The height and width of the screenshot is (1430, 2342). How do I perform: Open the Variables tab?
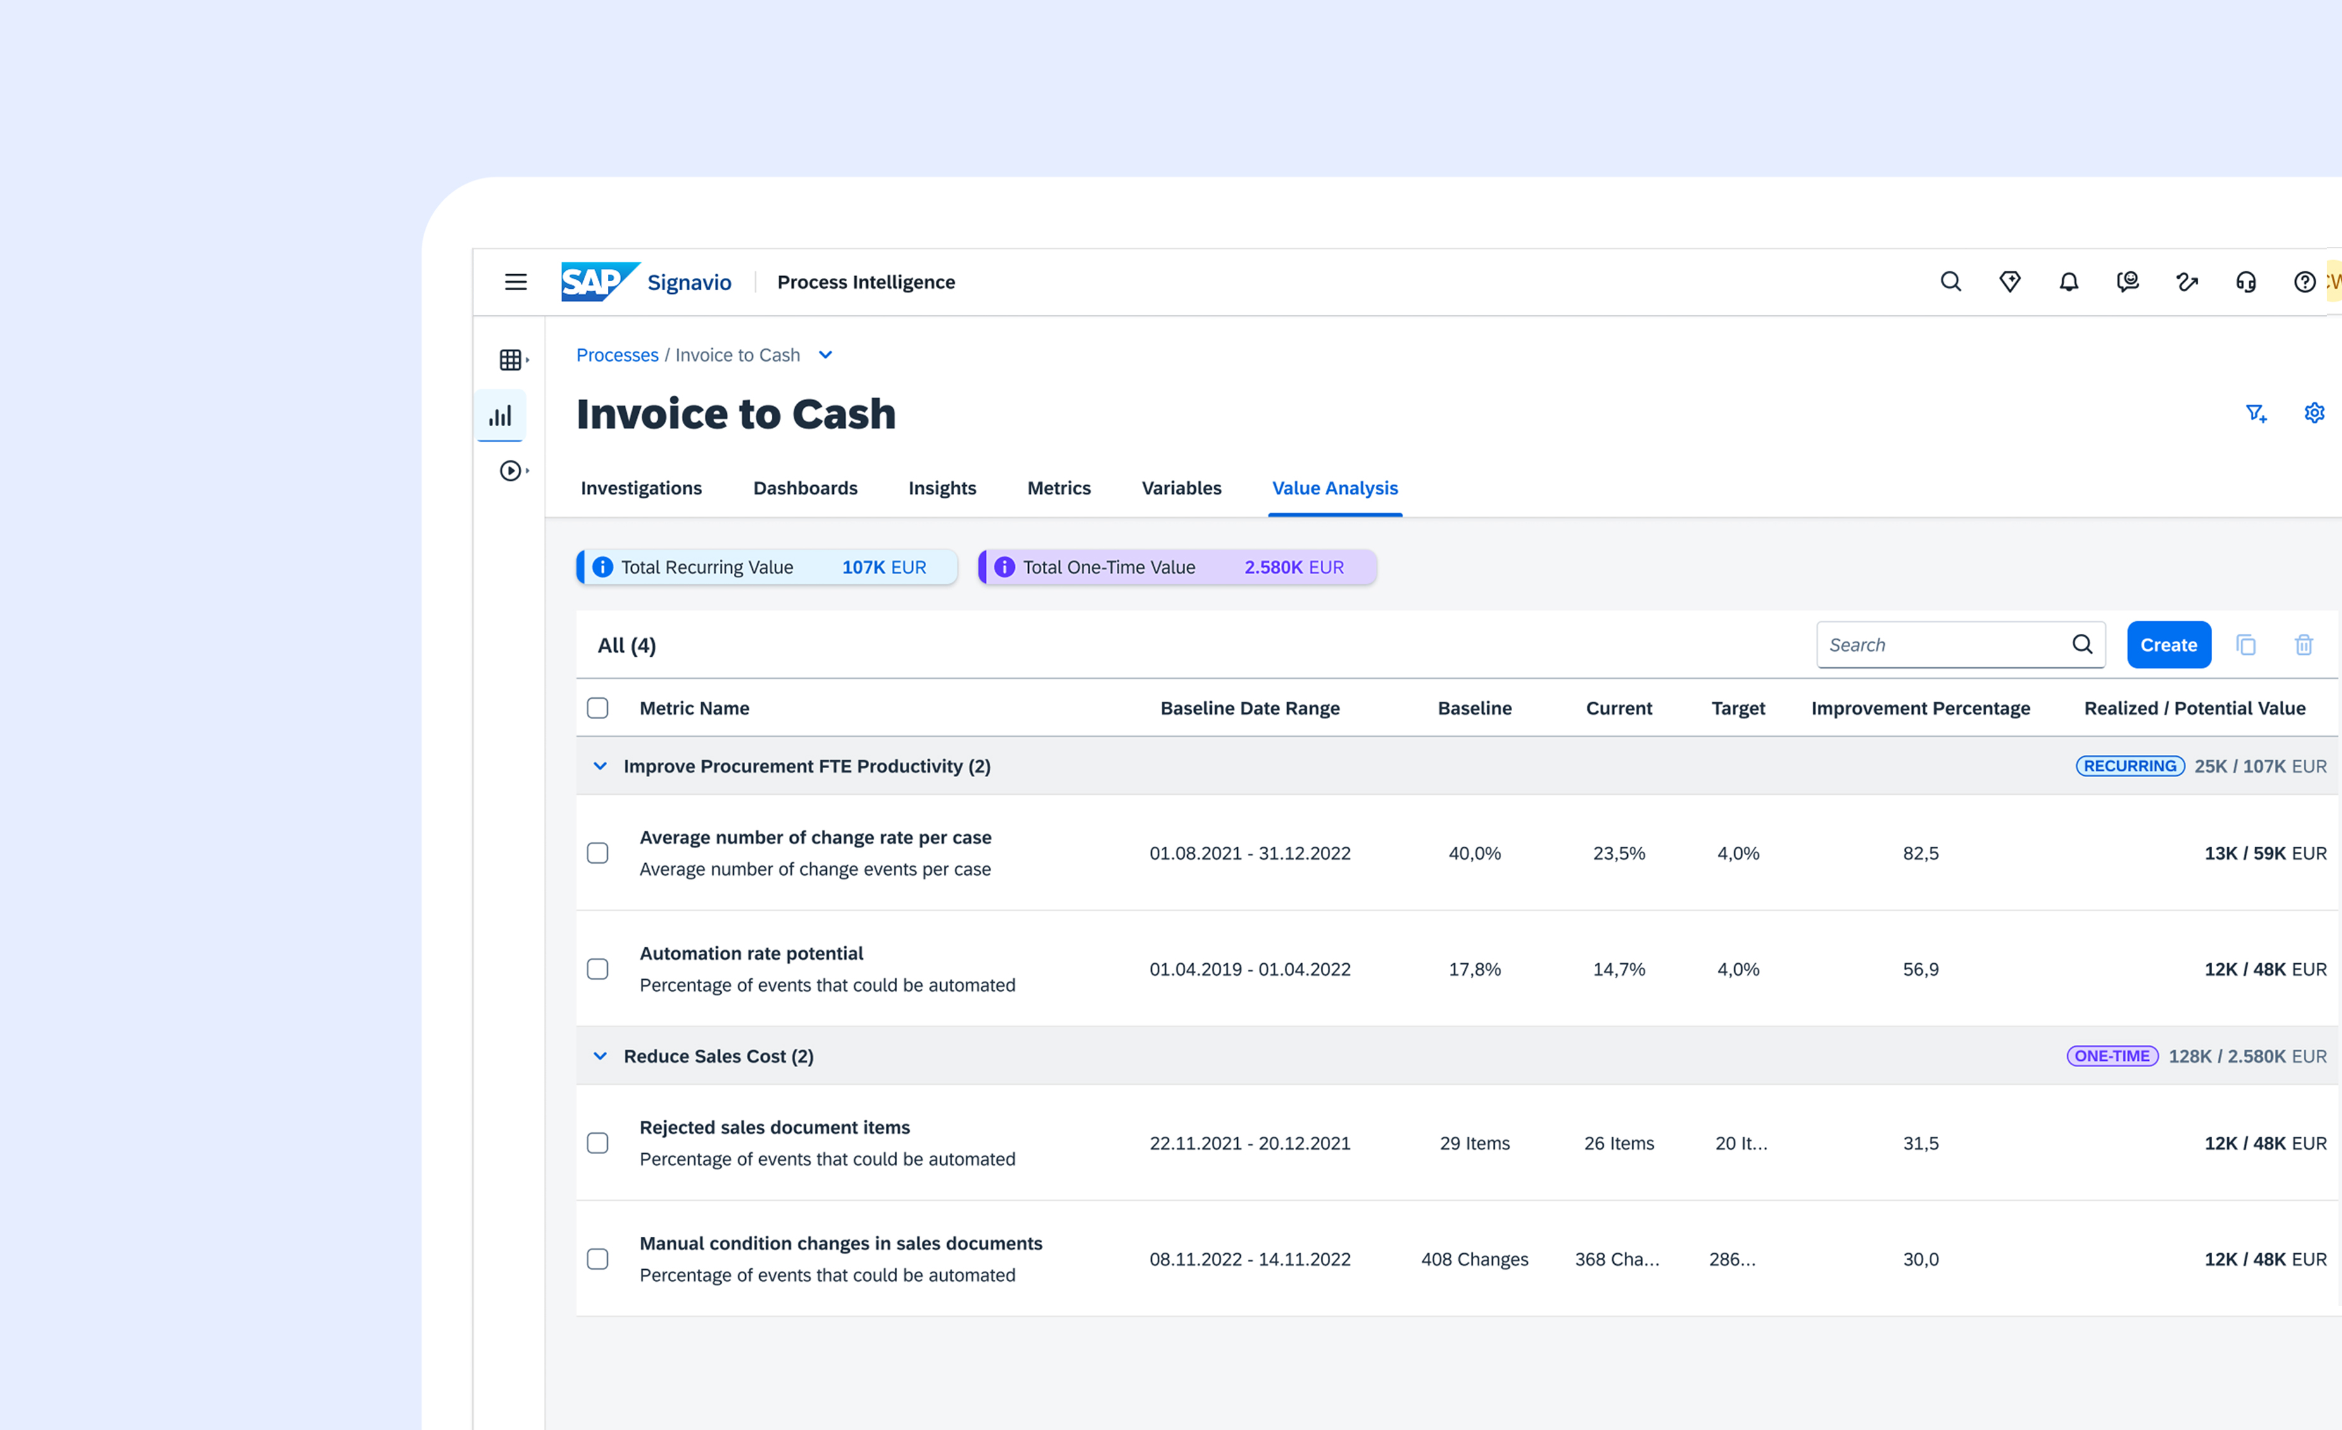(x=1181, y=488)
